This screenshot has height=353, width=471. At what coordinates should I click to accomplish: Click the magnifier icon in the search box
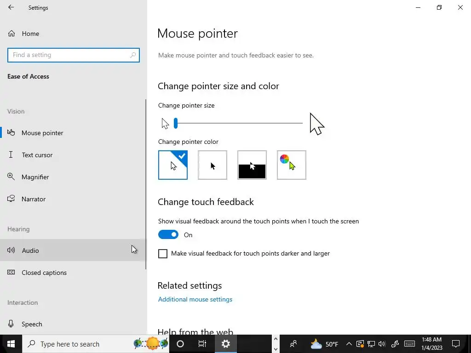(133, 55)
